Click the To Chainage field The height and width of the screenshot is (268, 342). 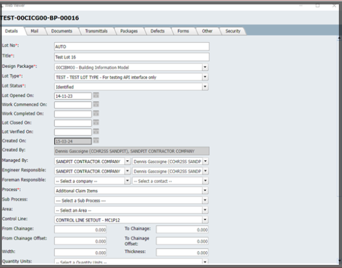pos(182,230)
